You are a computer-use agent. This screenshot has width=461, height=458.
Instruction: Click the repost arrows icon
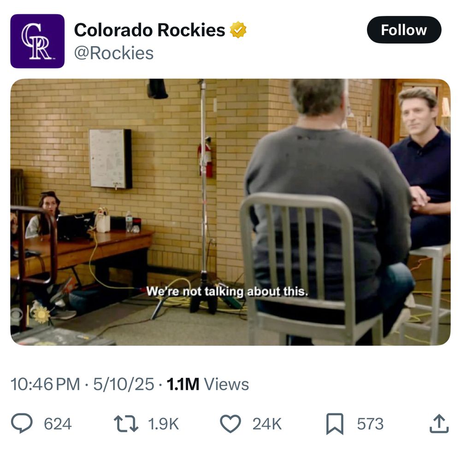(126, 423)
